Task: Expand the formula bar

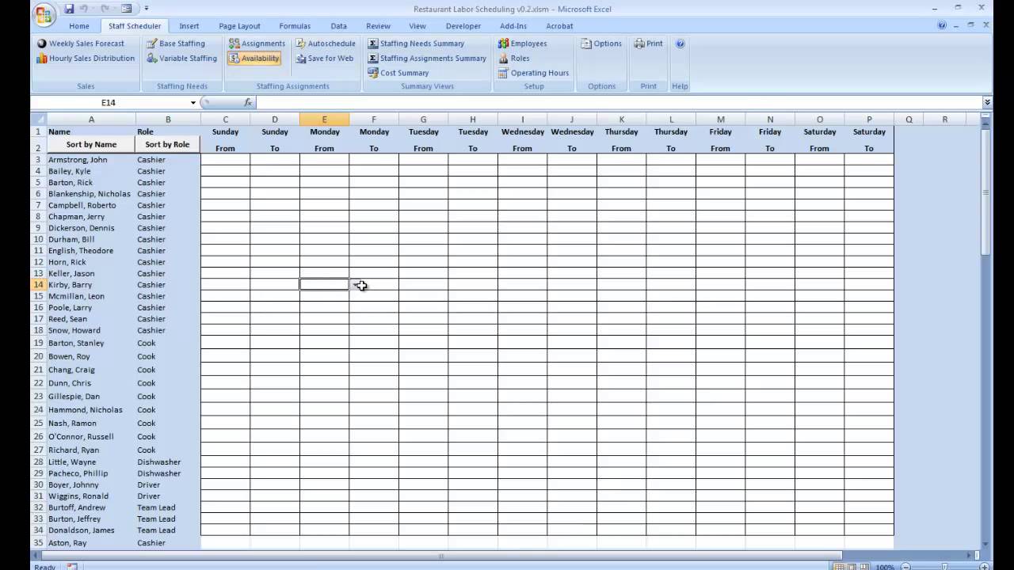Action: (987, 103)
